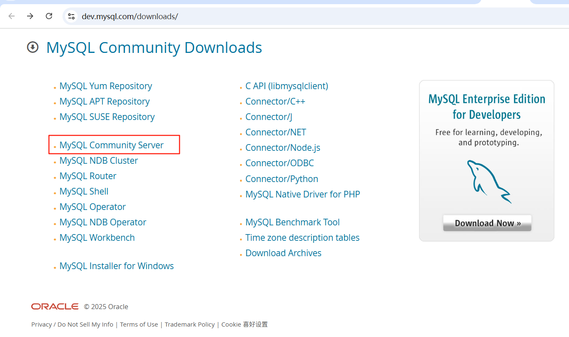Screen dimensions: 569x337
Task: Open MySQL SUSE Repository
Action: pyautogui.click(x=107, y=117)
